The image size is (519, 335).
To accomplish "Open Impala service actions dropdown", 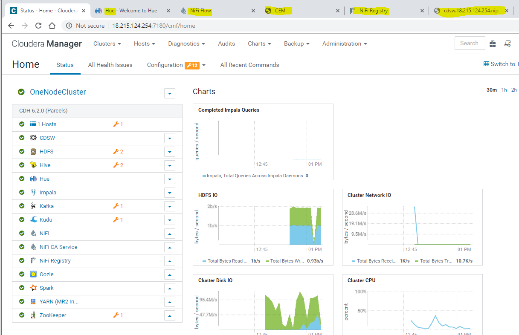I will pos(170,193).
